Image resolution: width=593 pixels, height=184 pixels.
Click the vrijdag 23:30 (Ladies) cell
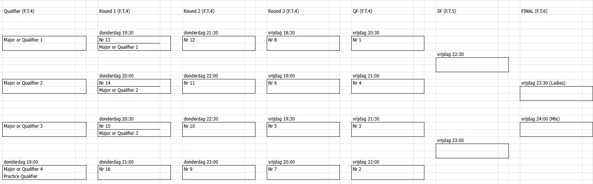tap(543, 83)
